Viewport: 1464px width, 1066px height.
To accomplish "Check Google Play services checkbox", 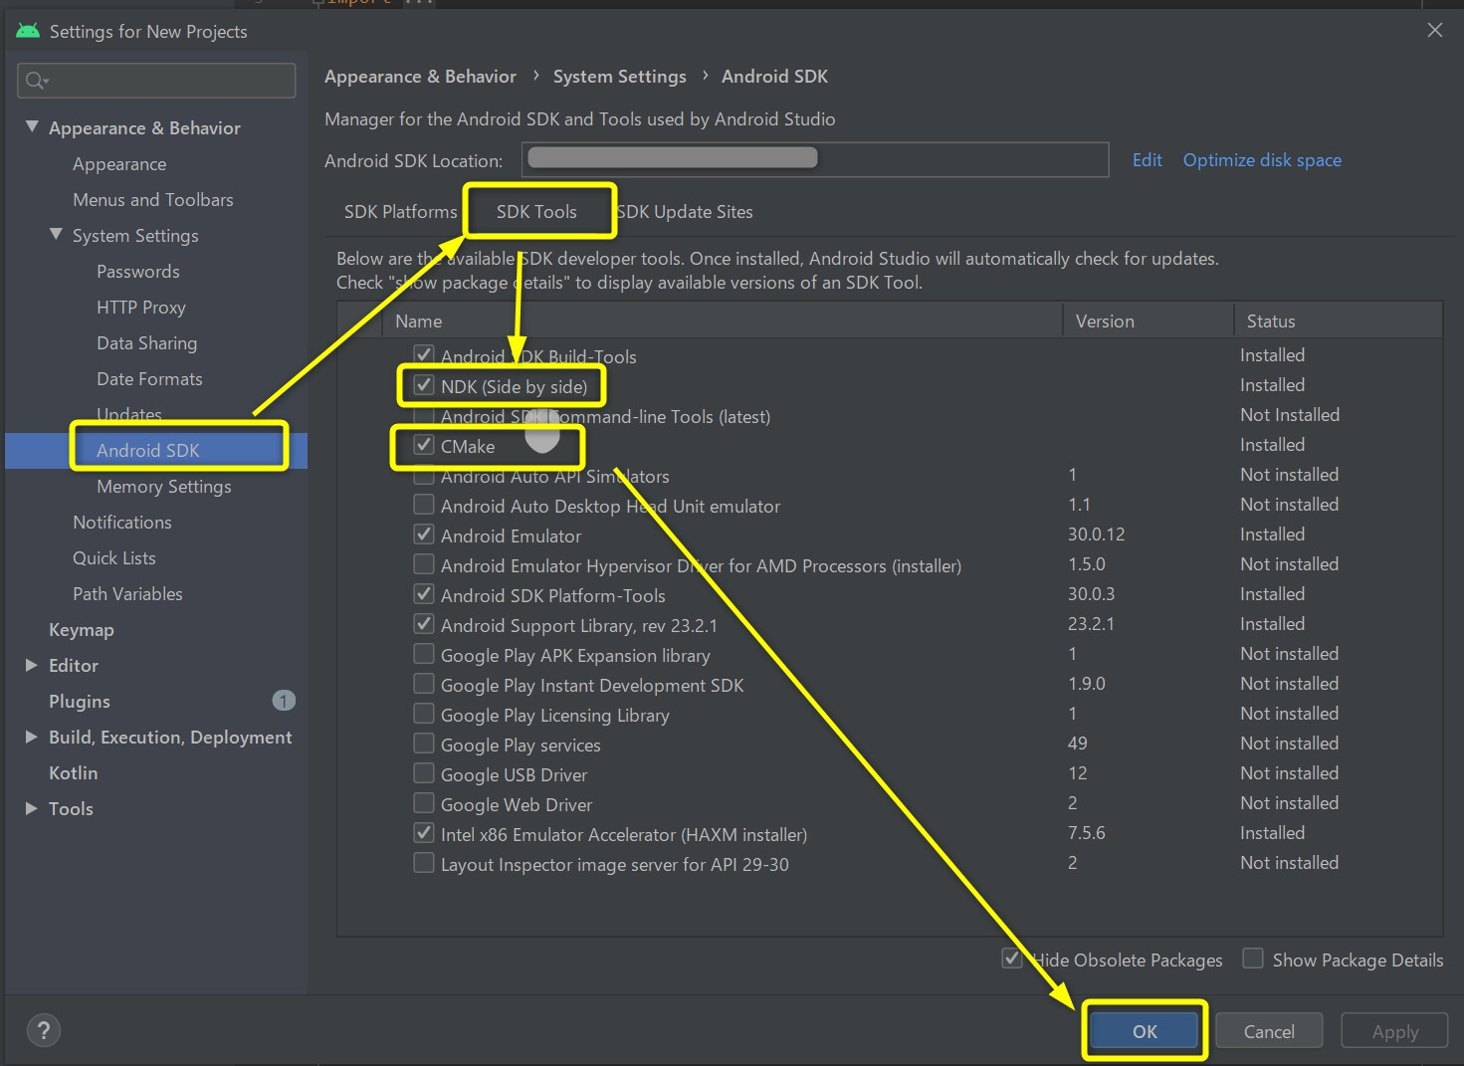I will click(424, 744).
